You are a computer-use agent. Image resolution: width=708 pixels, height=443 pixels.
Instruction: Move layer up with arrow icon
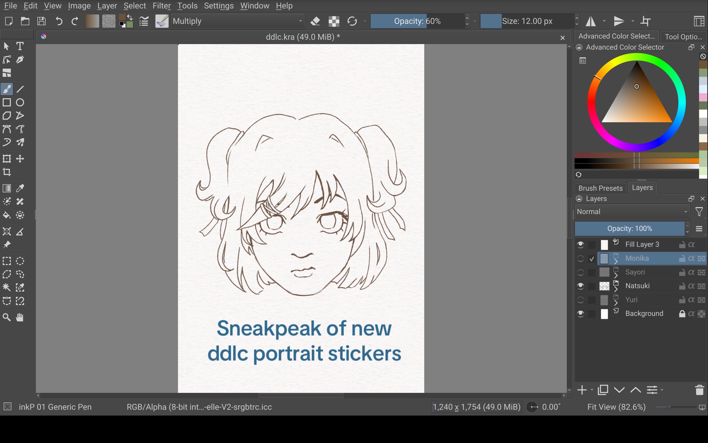click(x=635, y=390)
